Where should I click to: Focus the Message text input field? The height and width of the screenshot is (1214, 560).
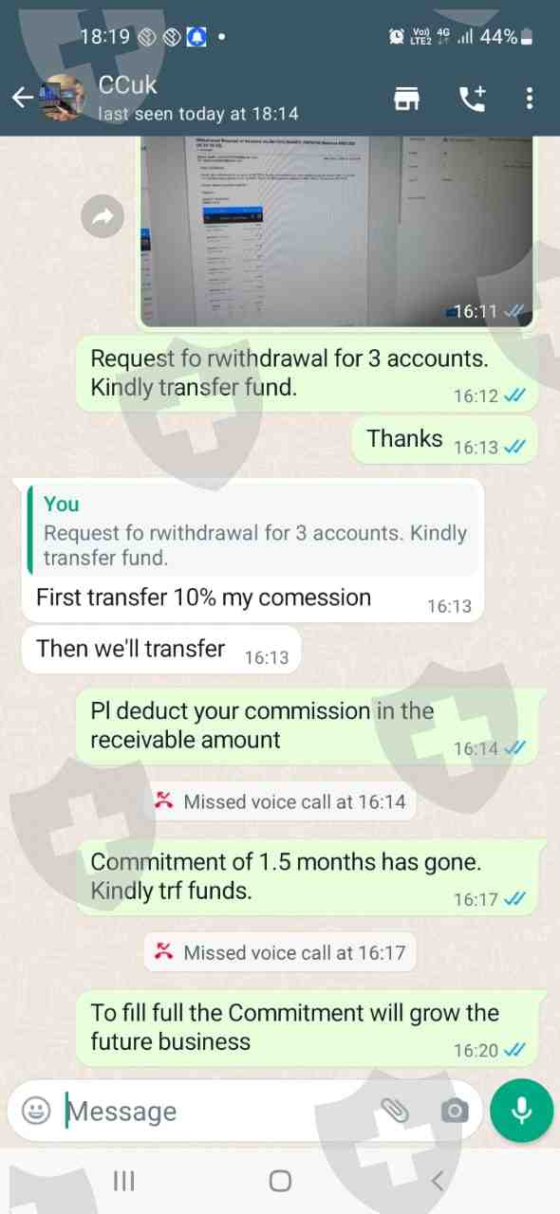coord(220,1111)
